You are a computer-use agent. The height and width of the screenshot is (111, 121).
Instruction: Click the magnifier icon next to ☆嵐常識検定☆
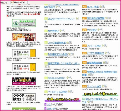tap(107, 62)
